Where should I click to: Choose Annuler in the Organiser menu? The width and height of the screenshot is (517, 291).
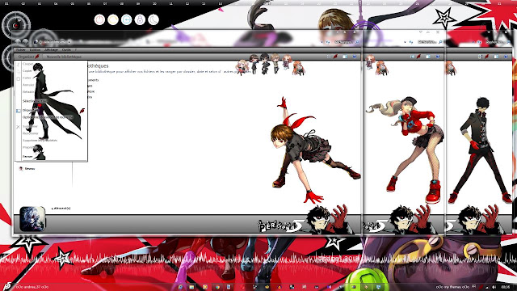pos(28,85)
